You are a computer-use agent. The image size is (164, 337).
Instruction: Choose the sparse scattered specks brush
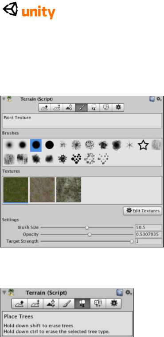coord(103,159)
